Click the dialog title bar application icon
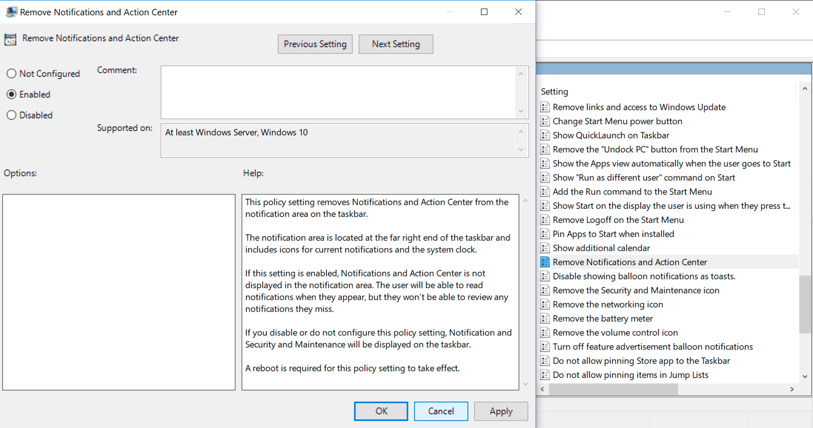The image size is (813, 428). coord(11,12)
